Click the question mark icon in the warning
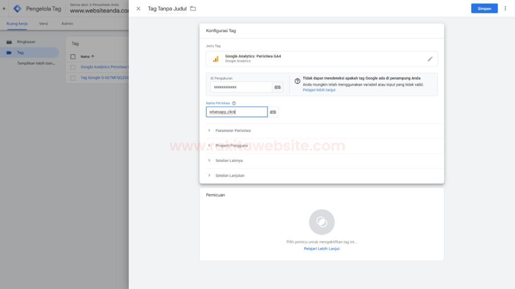The image size is (515, 289). coord(297,81)
